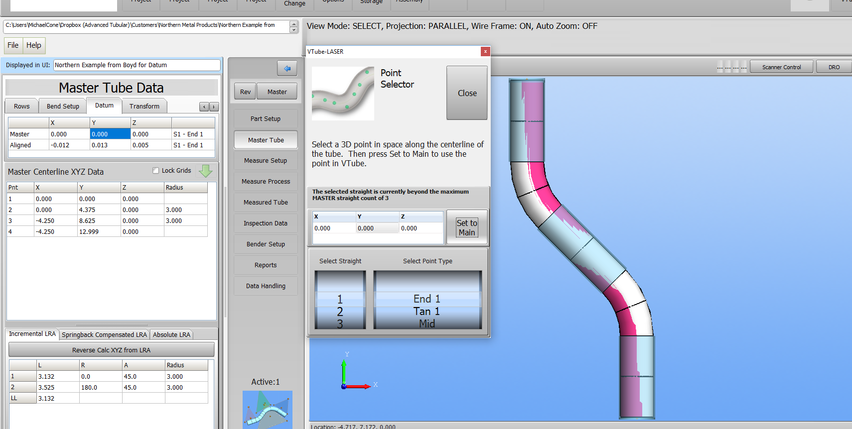Viewport: 852px width, 429px height.
Task: Select straight 2 in Select Straight wheel
Action: click(x=340, y=312)
